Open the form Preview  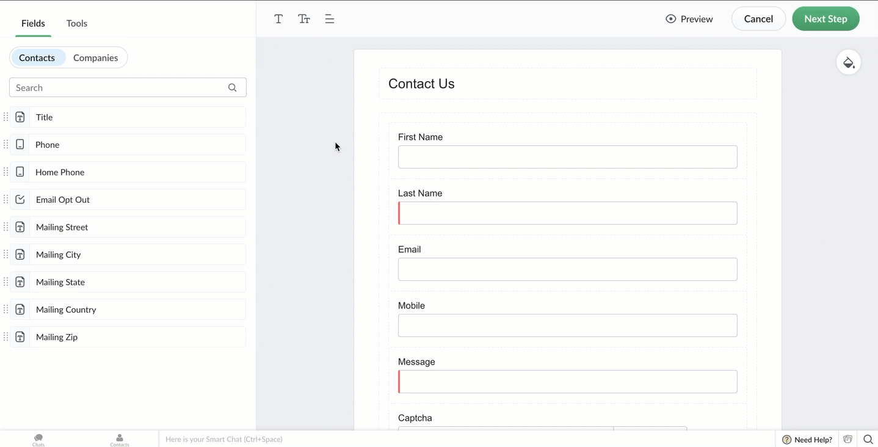[689, 19]
